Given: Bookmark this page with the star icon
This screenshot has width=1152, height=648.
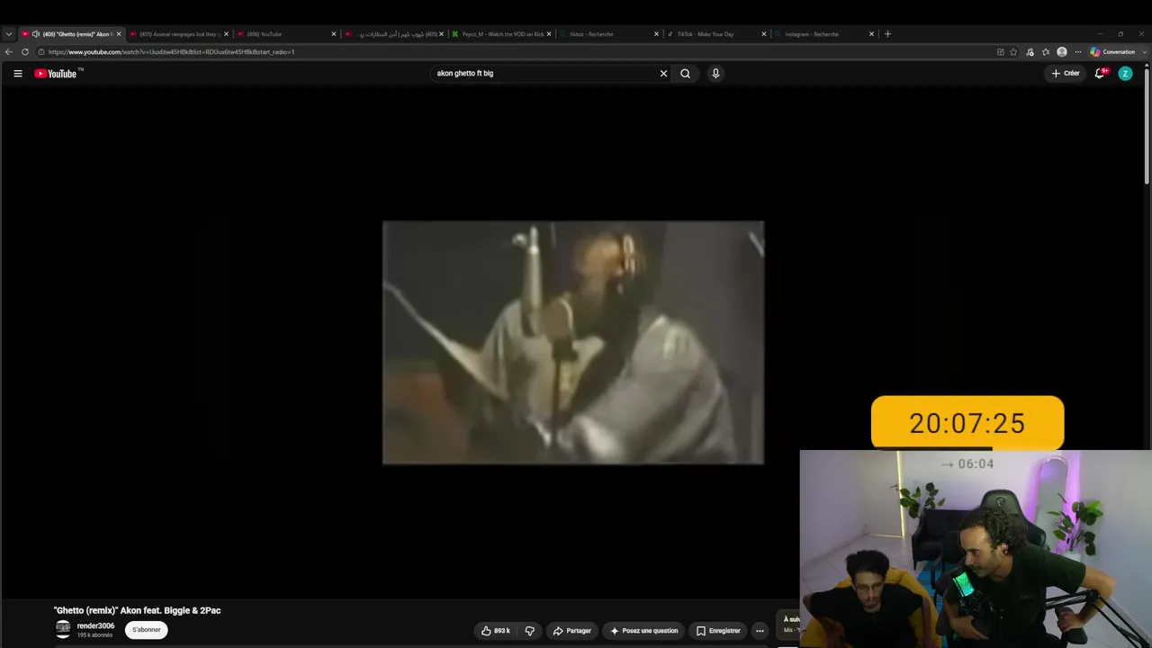Looking at the screenshot, I should point(1013,52).
